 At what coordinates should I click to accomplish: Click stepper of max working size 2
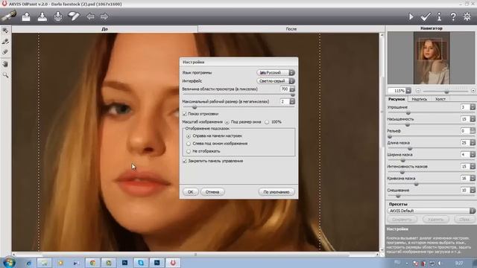(292, 101)
